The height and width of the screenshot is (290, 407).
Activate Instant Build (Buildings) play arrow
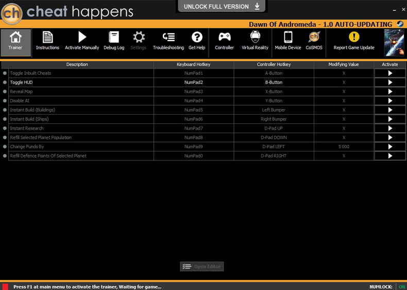(390, 110)
